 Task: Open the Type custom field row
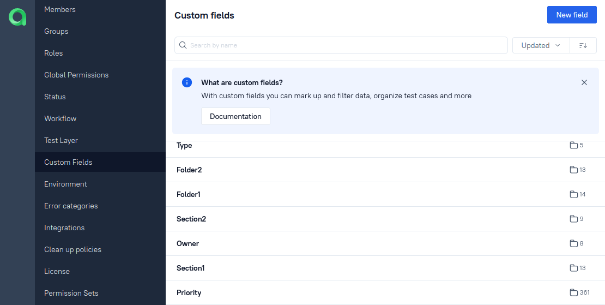coord(184,146)
